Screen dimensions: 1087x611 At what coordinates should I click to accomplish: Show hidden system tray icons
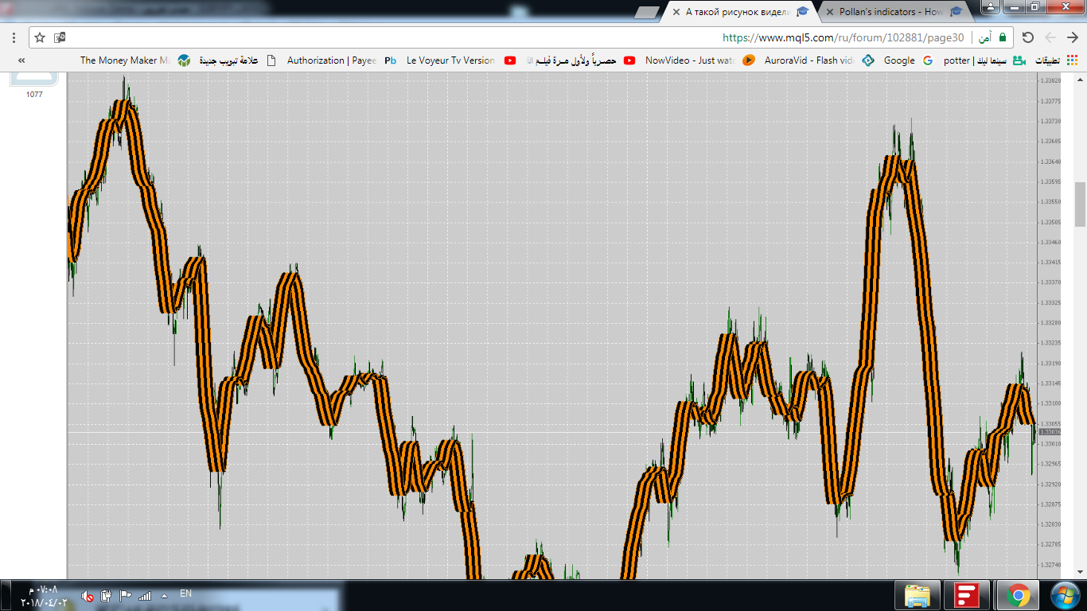click(x=164, y=595)
